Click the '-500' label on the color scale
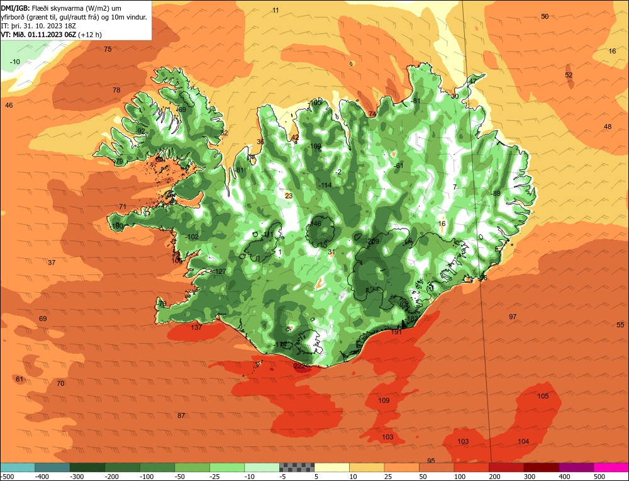Screen dimensions: 629x481 7,477
